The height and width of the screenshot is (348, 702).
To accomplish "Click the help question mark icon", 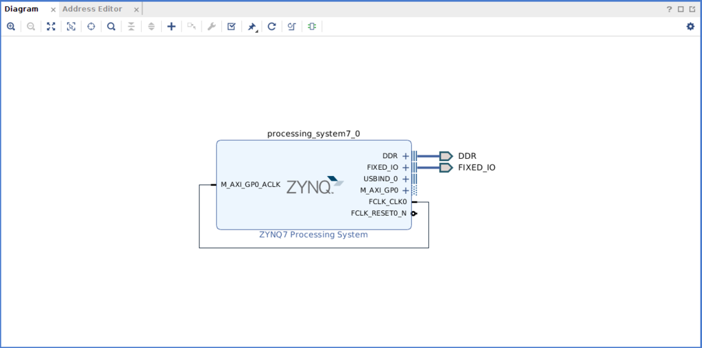I will coord(669,9).
